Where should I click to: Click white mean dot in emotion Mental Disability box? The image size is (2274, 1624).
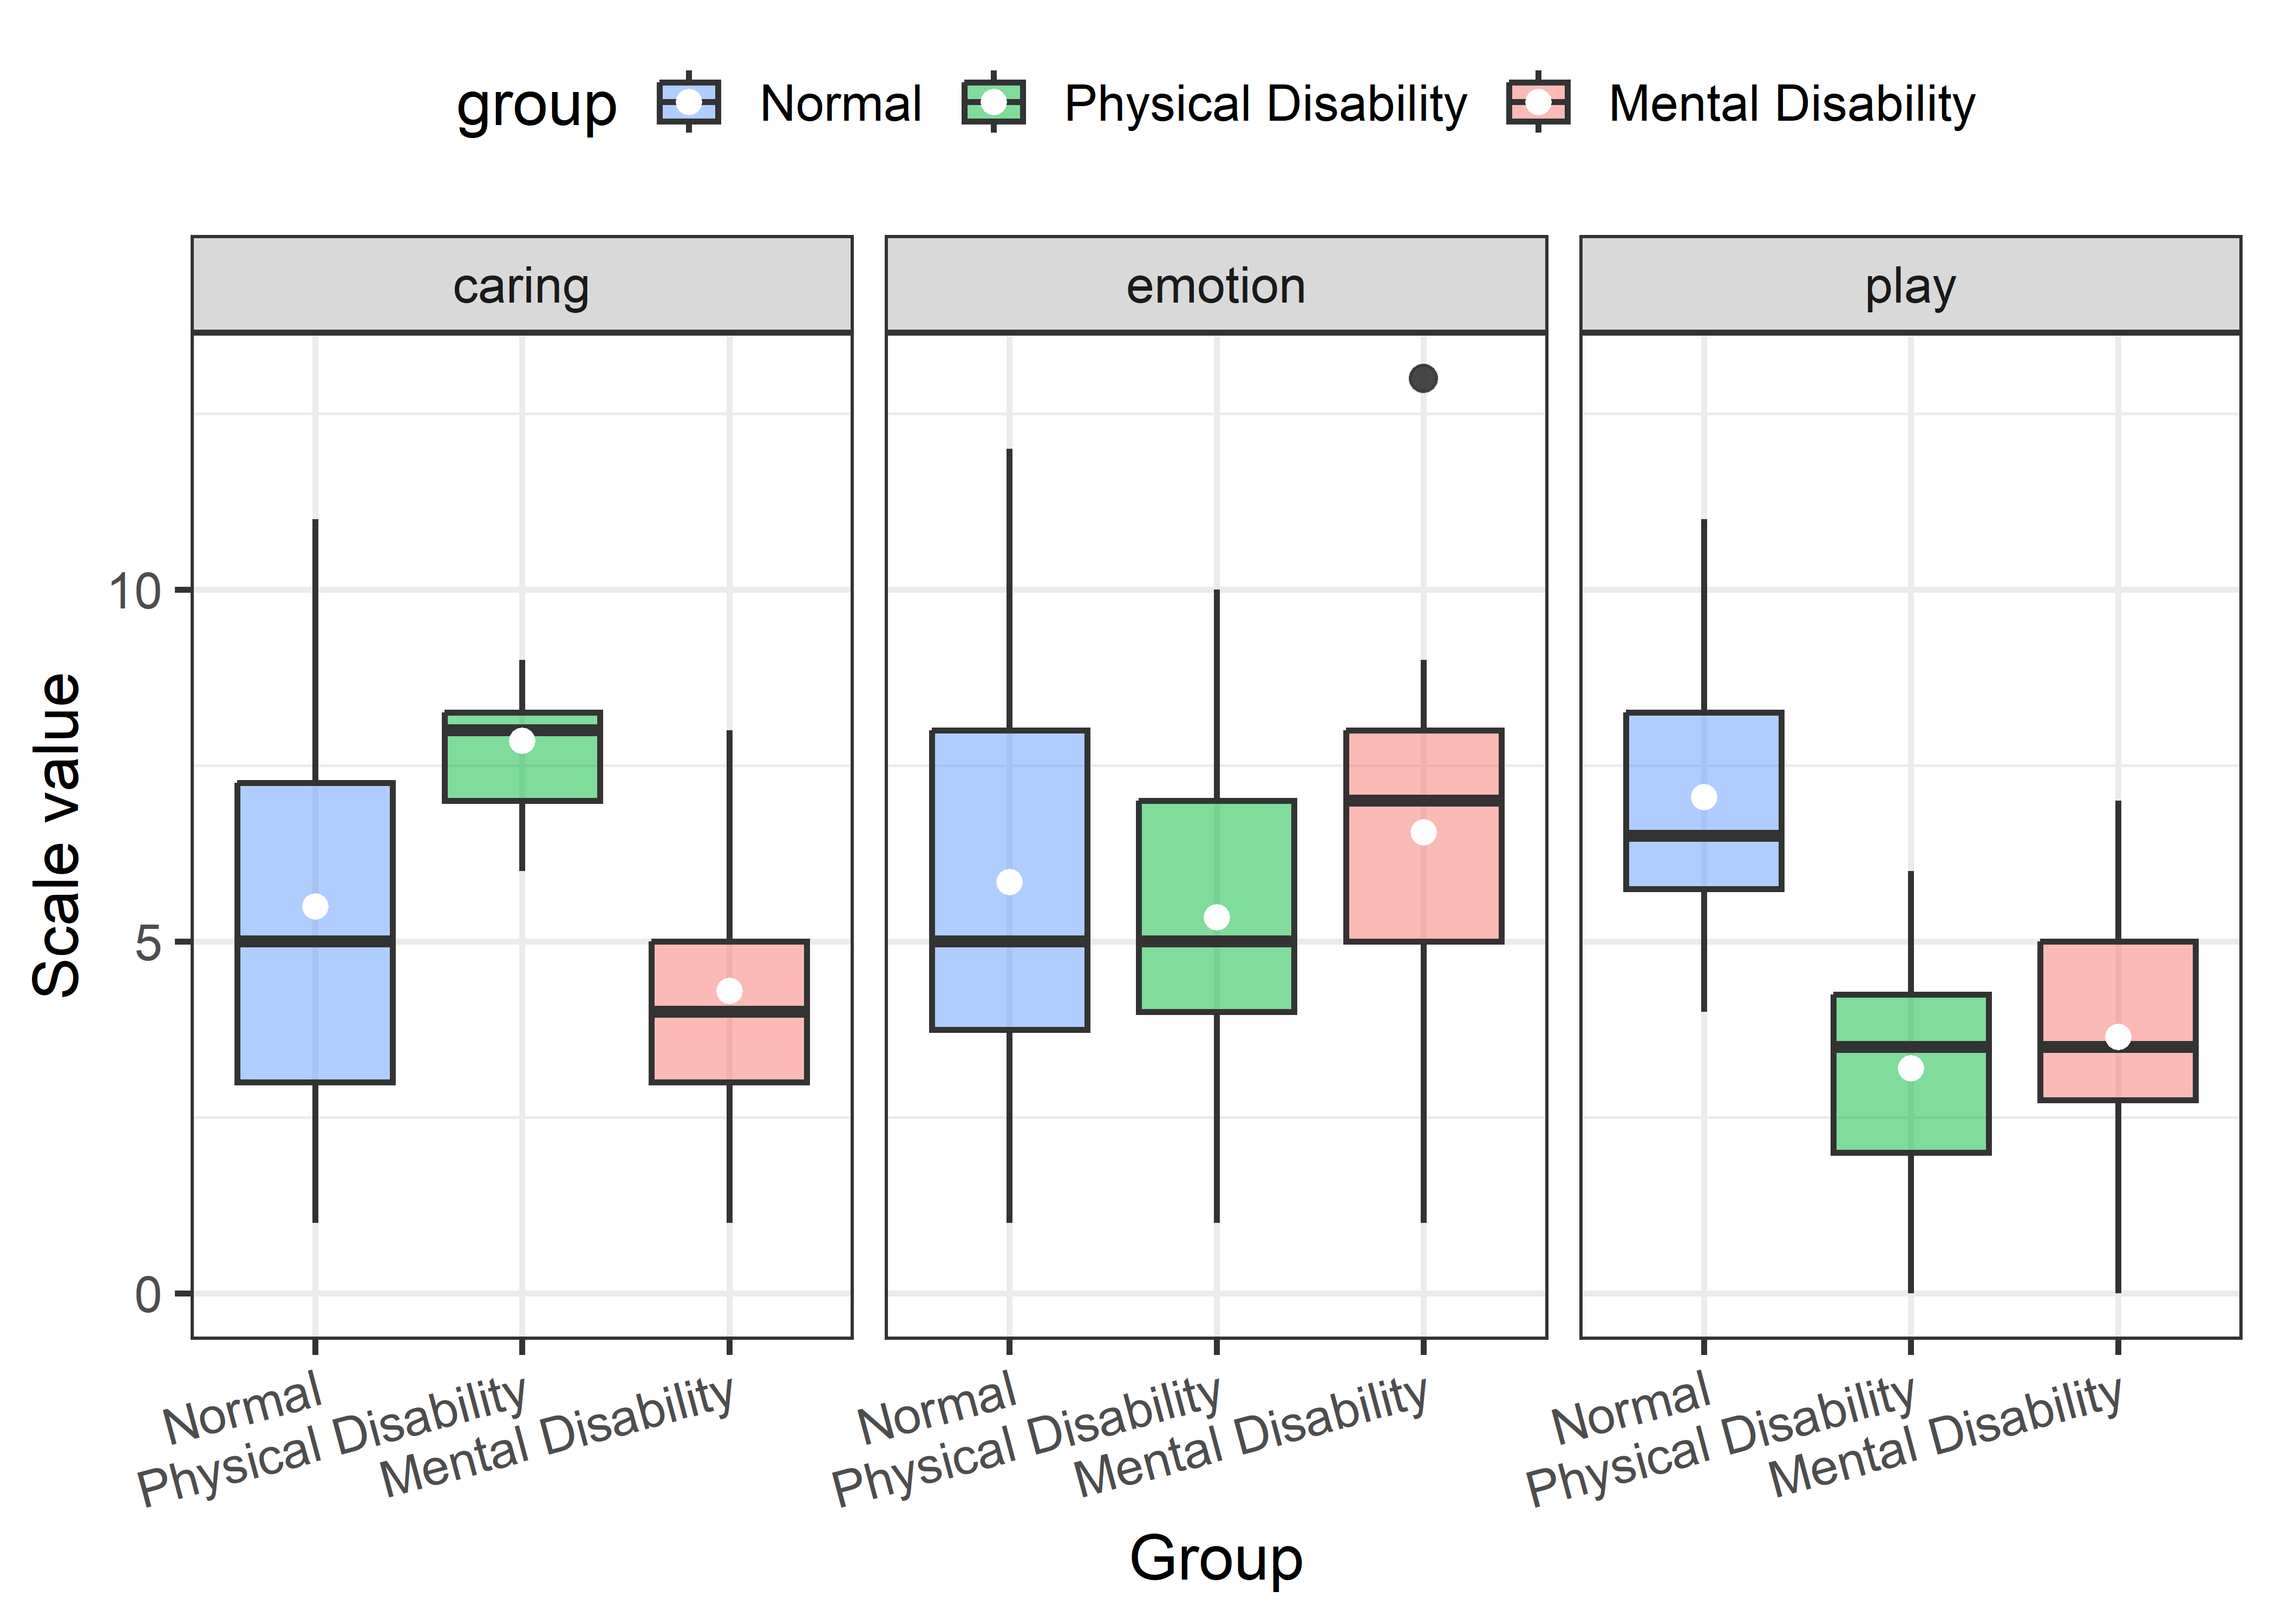(1423, 832)
